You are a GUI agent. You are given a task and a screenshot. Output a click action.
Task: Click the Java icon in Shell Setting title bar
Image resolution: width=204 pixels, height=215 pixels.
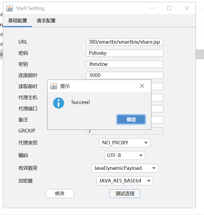(9, 8)
